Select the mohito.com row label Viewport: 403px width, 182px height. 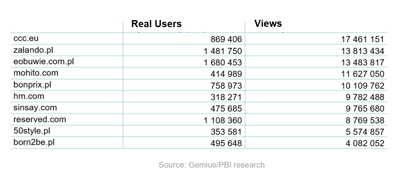click(36, 73)
